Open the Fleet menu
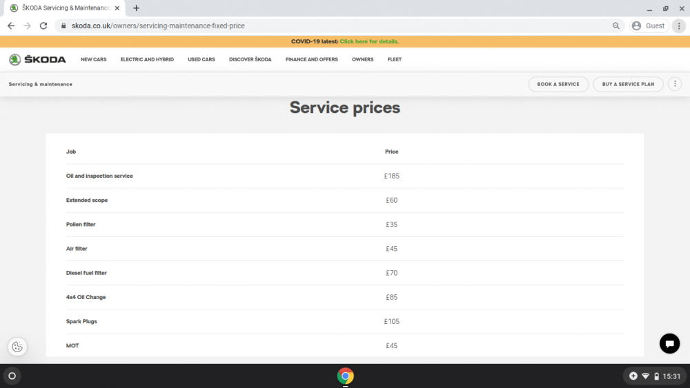The image size is (690, 388). tap(394, 59)
